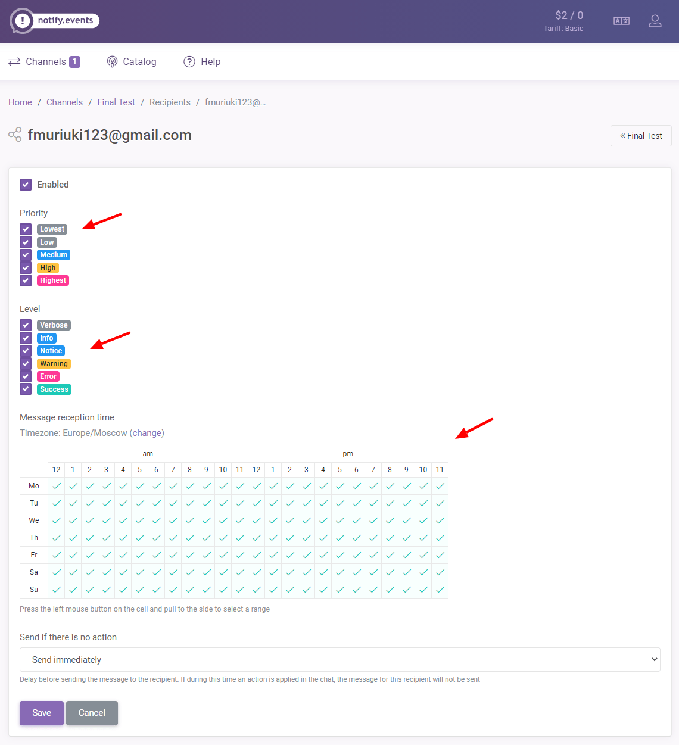
Task: Toggle Sunday 9 am checkmark cell
Action: [x=207, y=590]
